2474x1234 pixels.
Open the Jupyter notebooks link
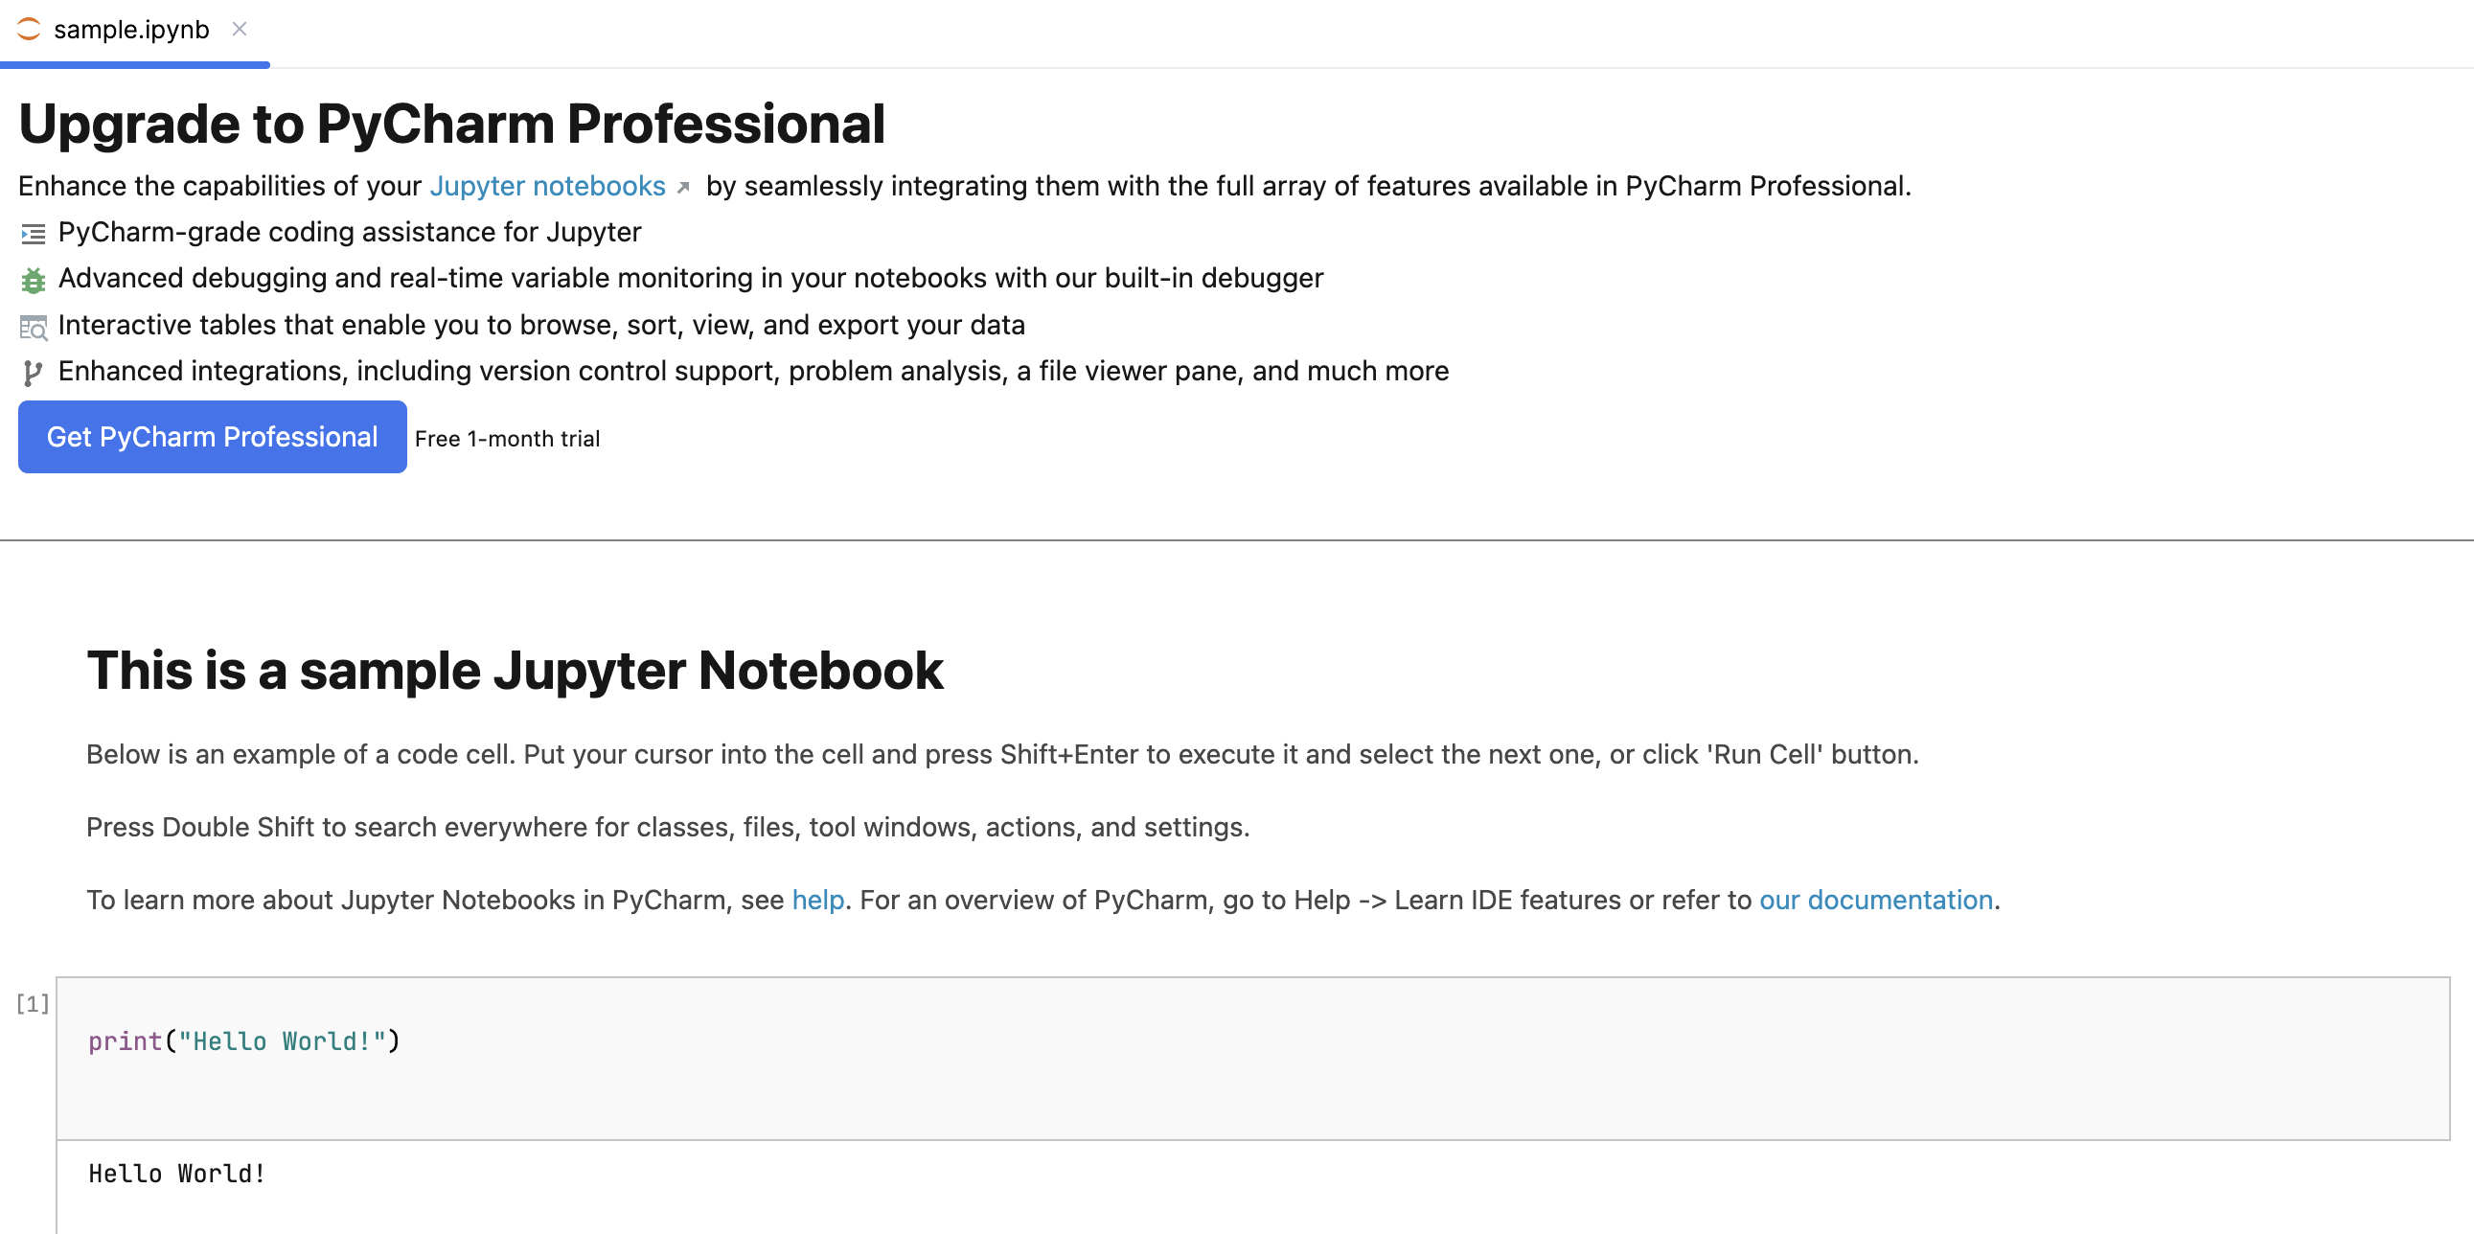point(547,186)
